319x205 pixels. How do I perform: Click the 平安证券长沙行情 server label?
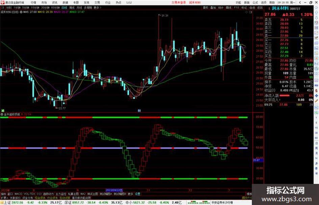tap(222, 203)
